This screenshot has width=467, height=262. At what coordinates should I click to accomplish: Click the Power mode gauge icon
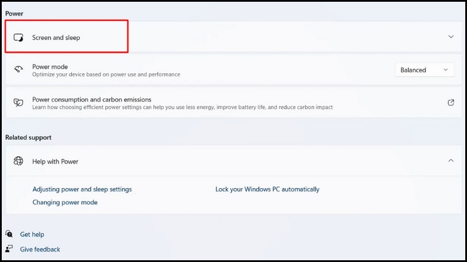19,69
